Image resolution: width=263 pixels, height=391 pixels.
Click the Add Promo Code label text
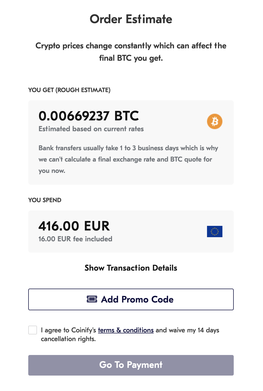(137, 299)
